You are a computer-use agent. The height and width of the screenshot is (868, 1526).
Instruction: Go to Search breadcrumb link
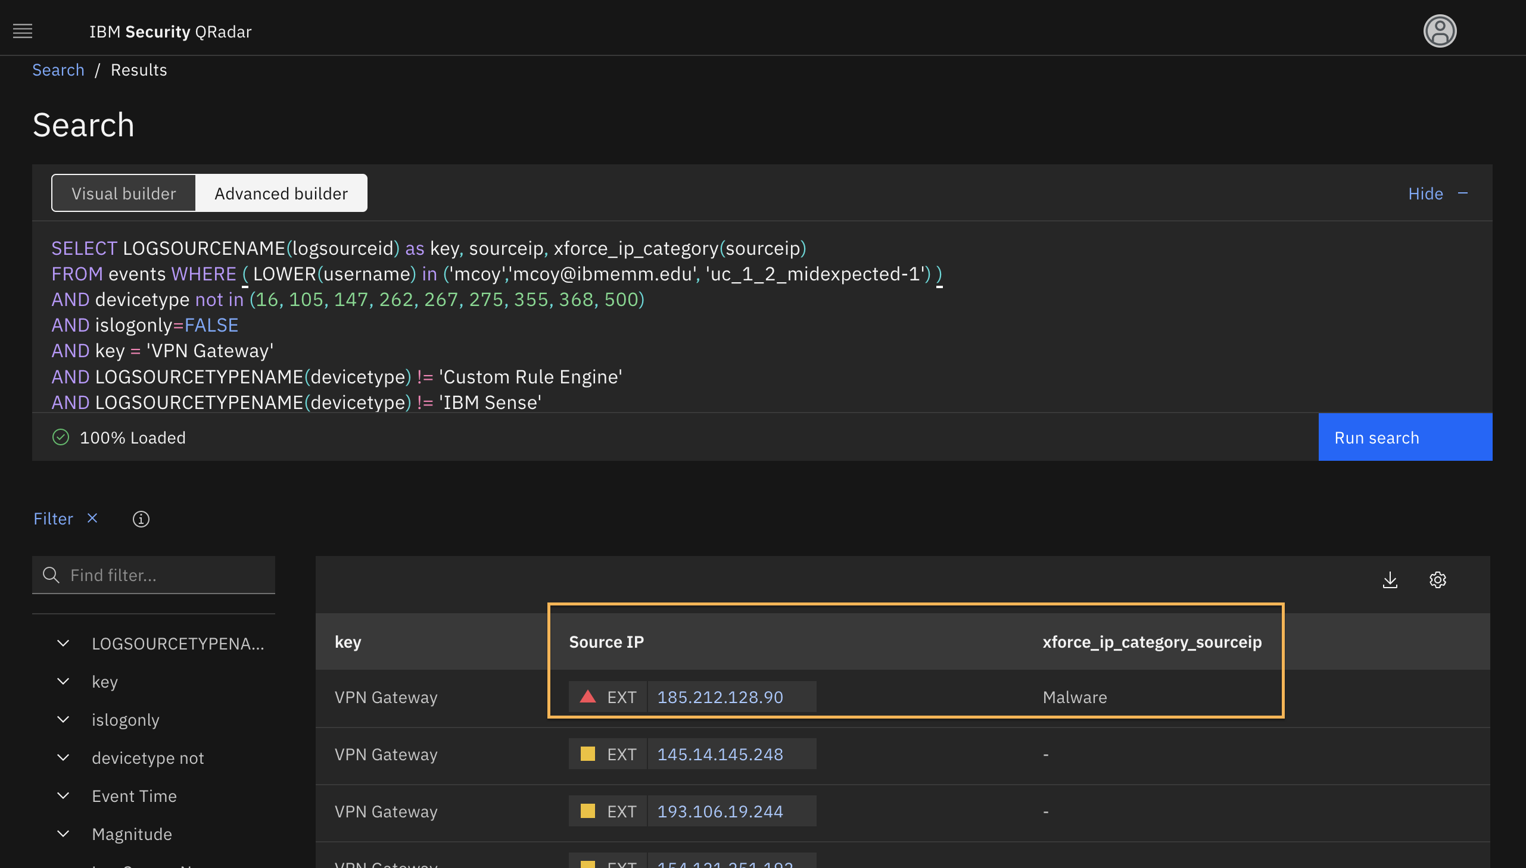coord(58,70)
